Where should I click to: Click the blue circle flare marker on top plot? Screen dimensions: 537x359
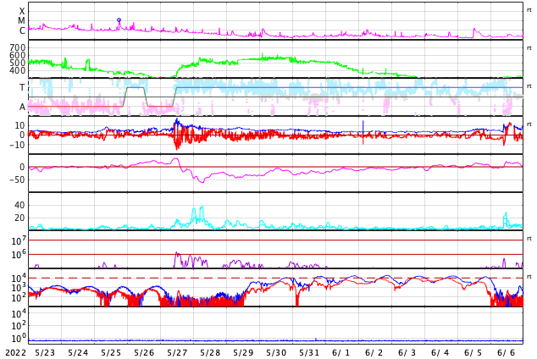click(x=119, y=19)
